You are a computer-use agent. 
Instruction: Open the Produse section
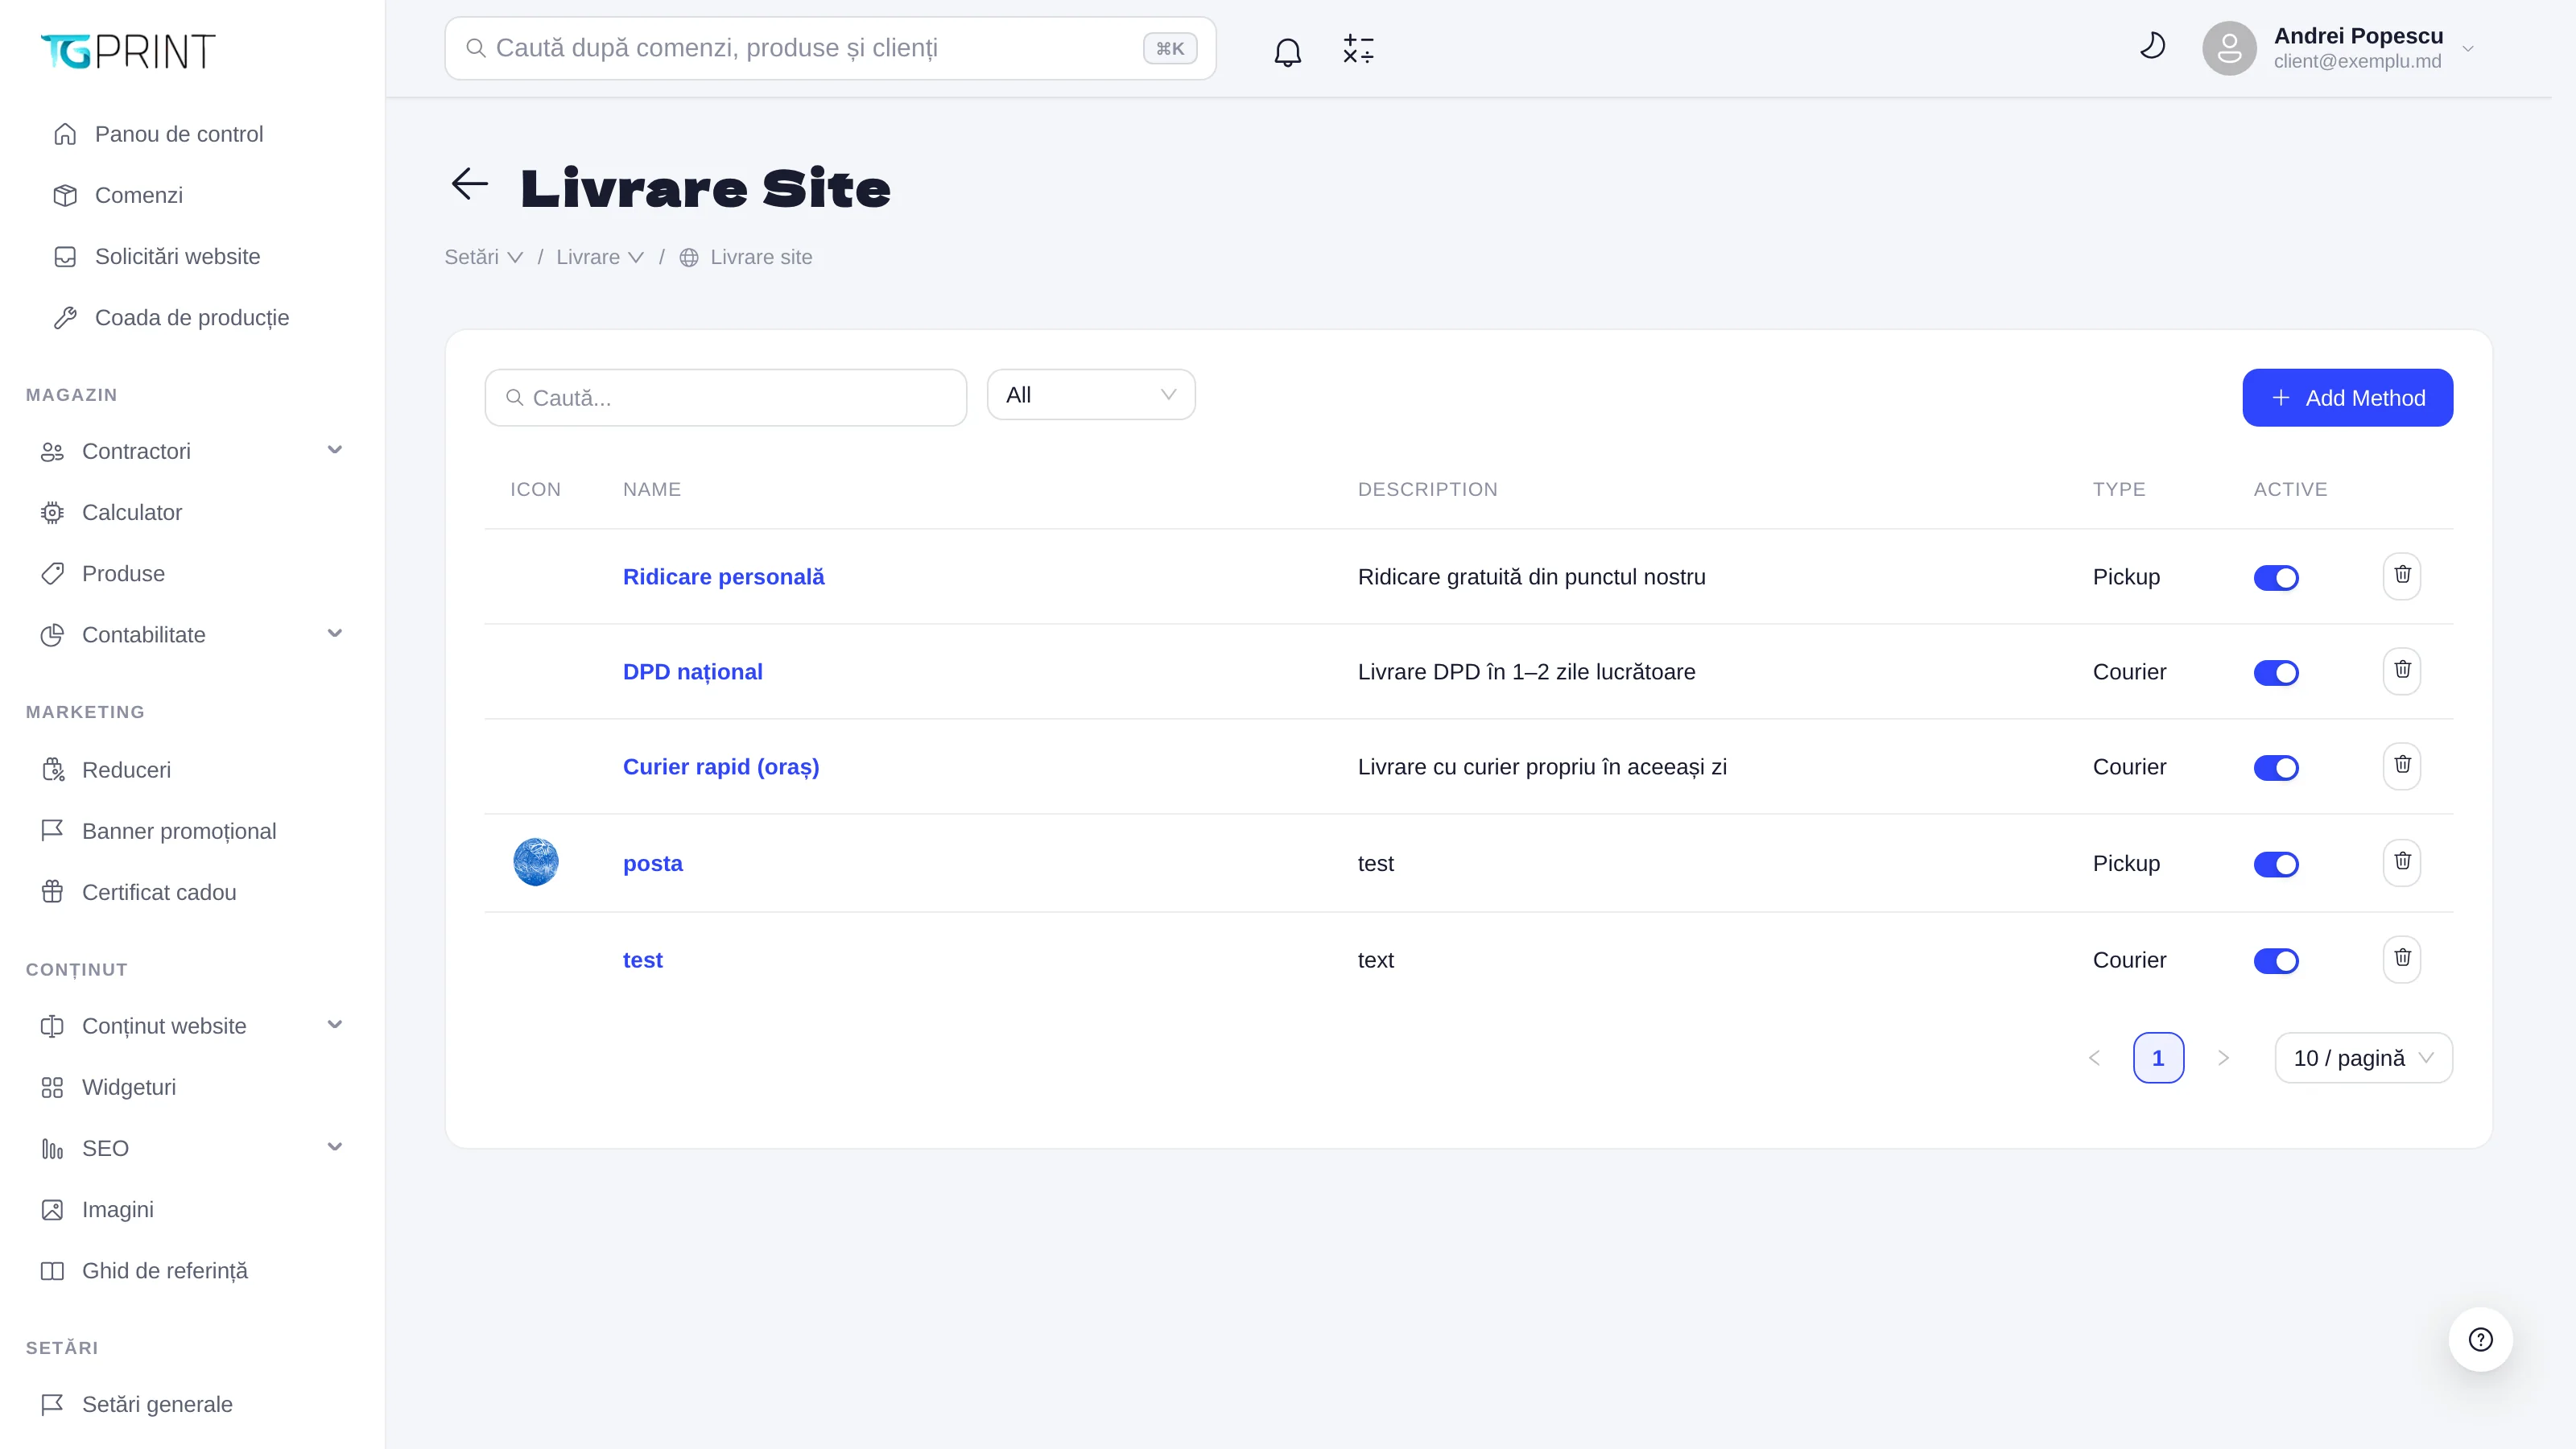pyautogui.click(x=123, y=573)
